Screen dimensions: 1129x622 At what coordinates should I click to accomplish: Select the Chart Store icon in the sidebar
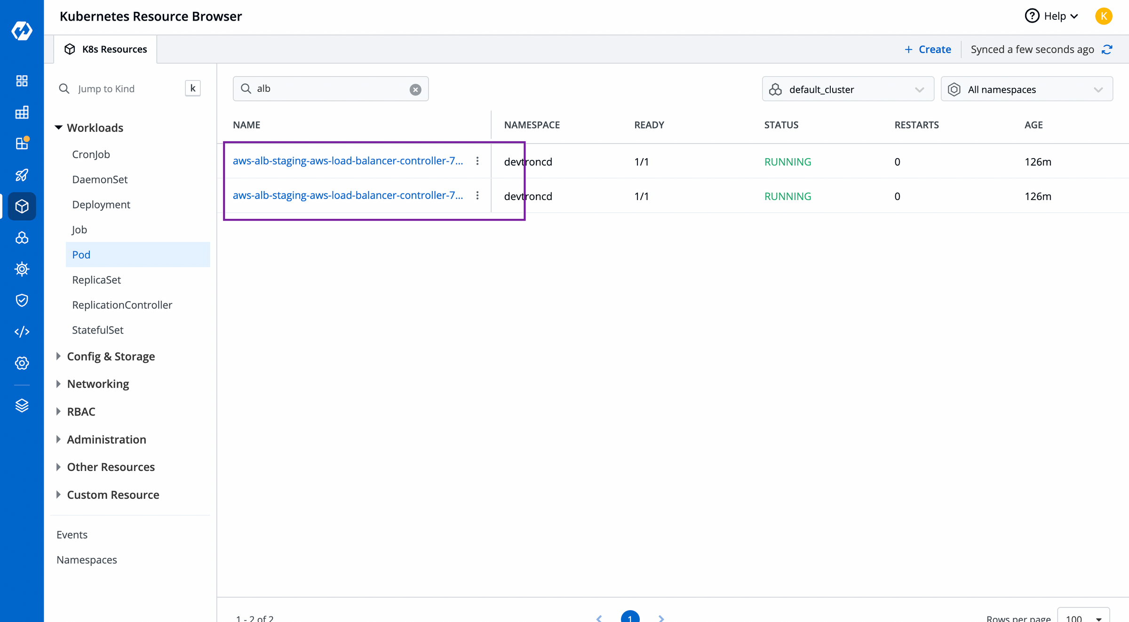pyautogui.click(x=22, y=112)
